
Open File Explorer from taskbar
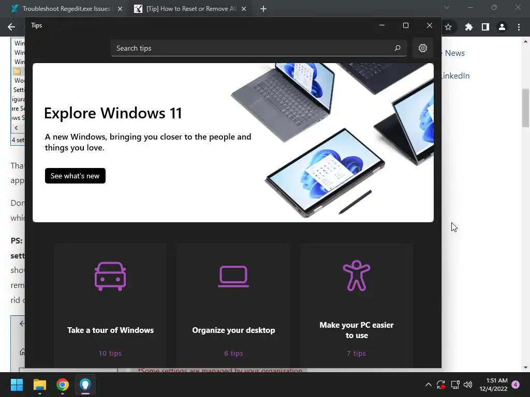pyautogui.click(x=39, y=385)
